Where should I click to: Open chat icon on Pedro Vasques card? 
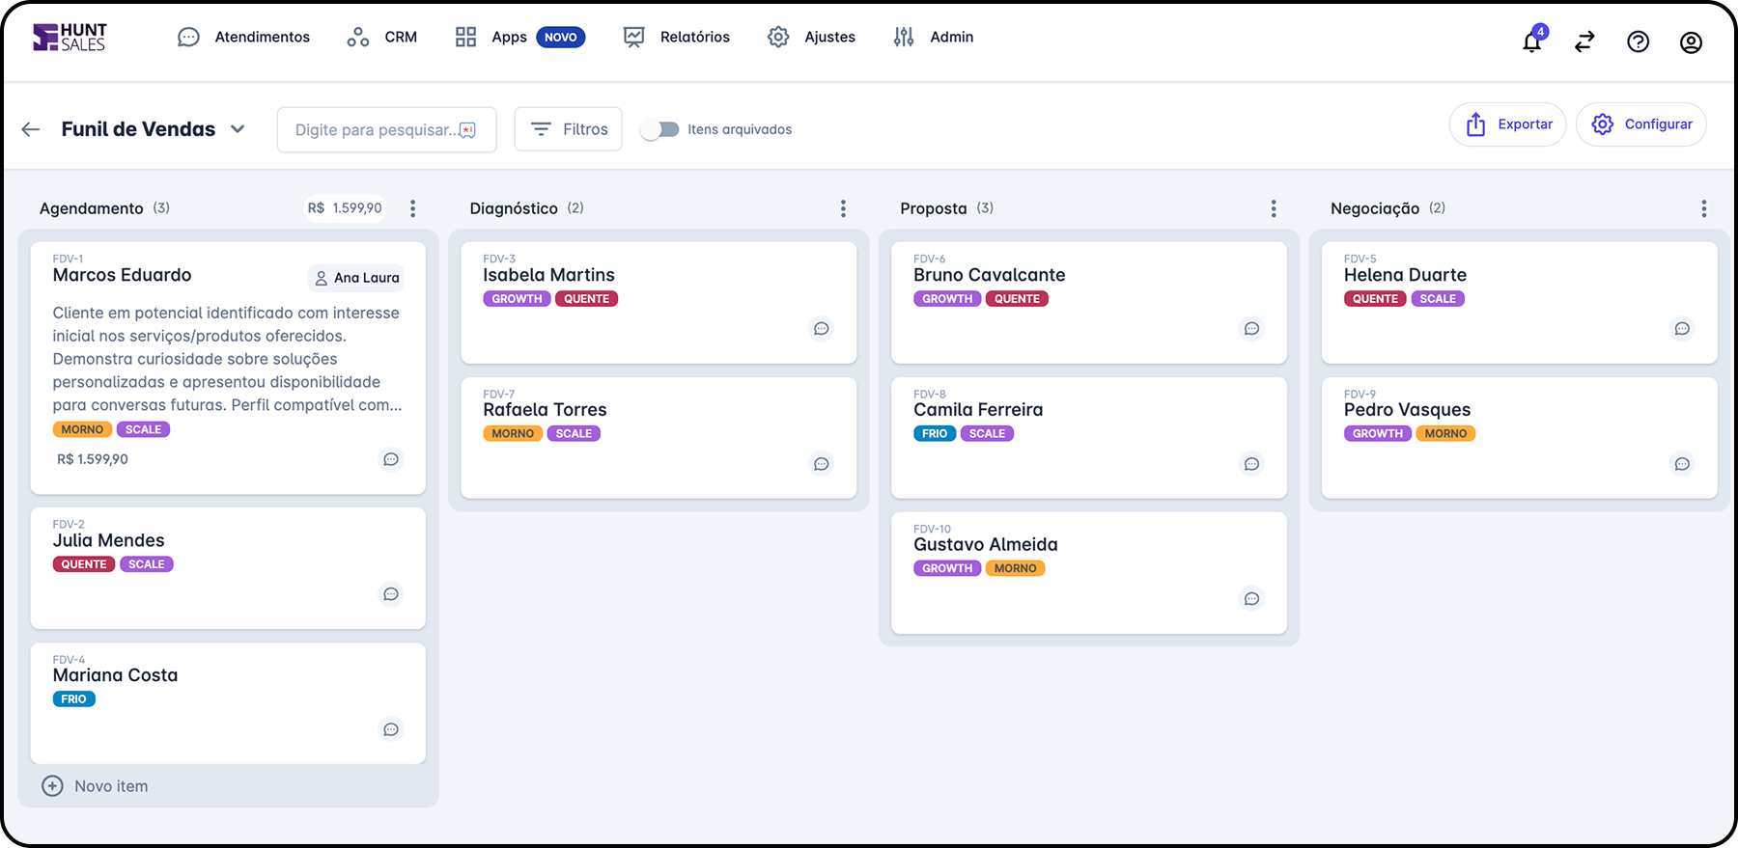point(1683,464)
